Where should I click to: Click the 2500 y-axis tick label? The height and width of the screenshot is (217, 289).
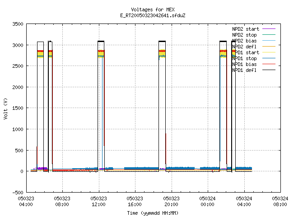coord(18,66)
